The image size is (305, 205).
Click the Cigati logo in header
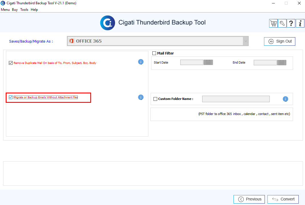coord(108,23)
